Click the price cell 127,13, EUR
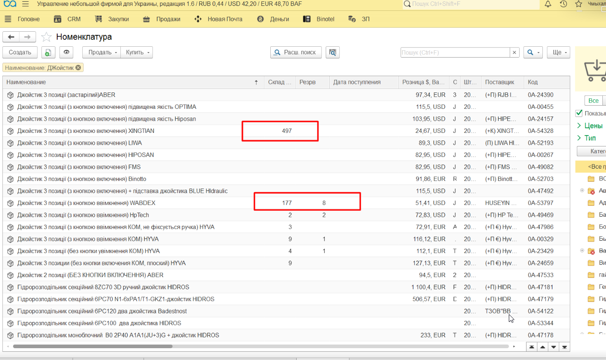Image resolution: width=606 pixels, height=360 pixels. [424, 263]
